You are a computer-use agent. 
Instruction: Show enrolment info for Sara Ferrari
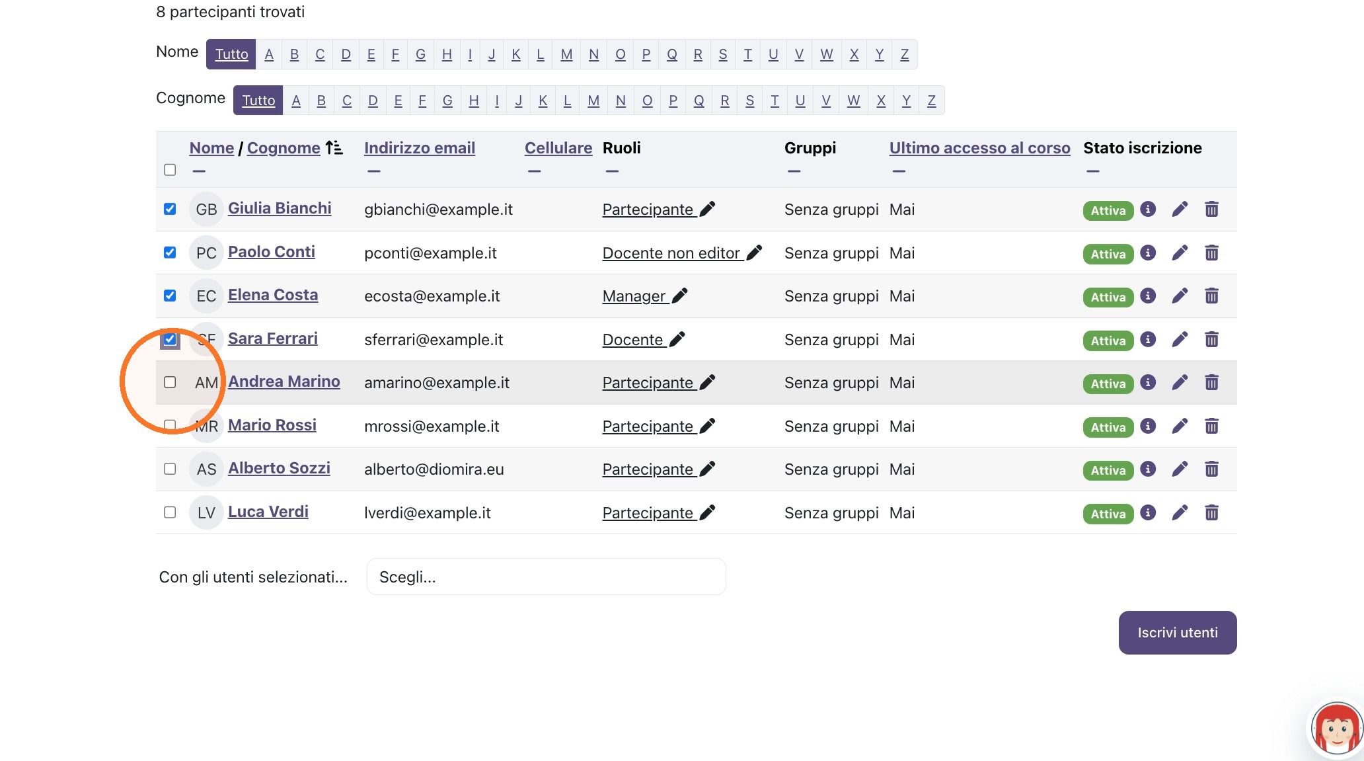tap(1148, 339)
